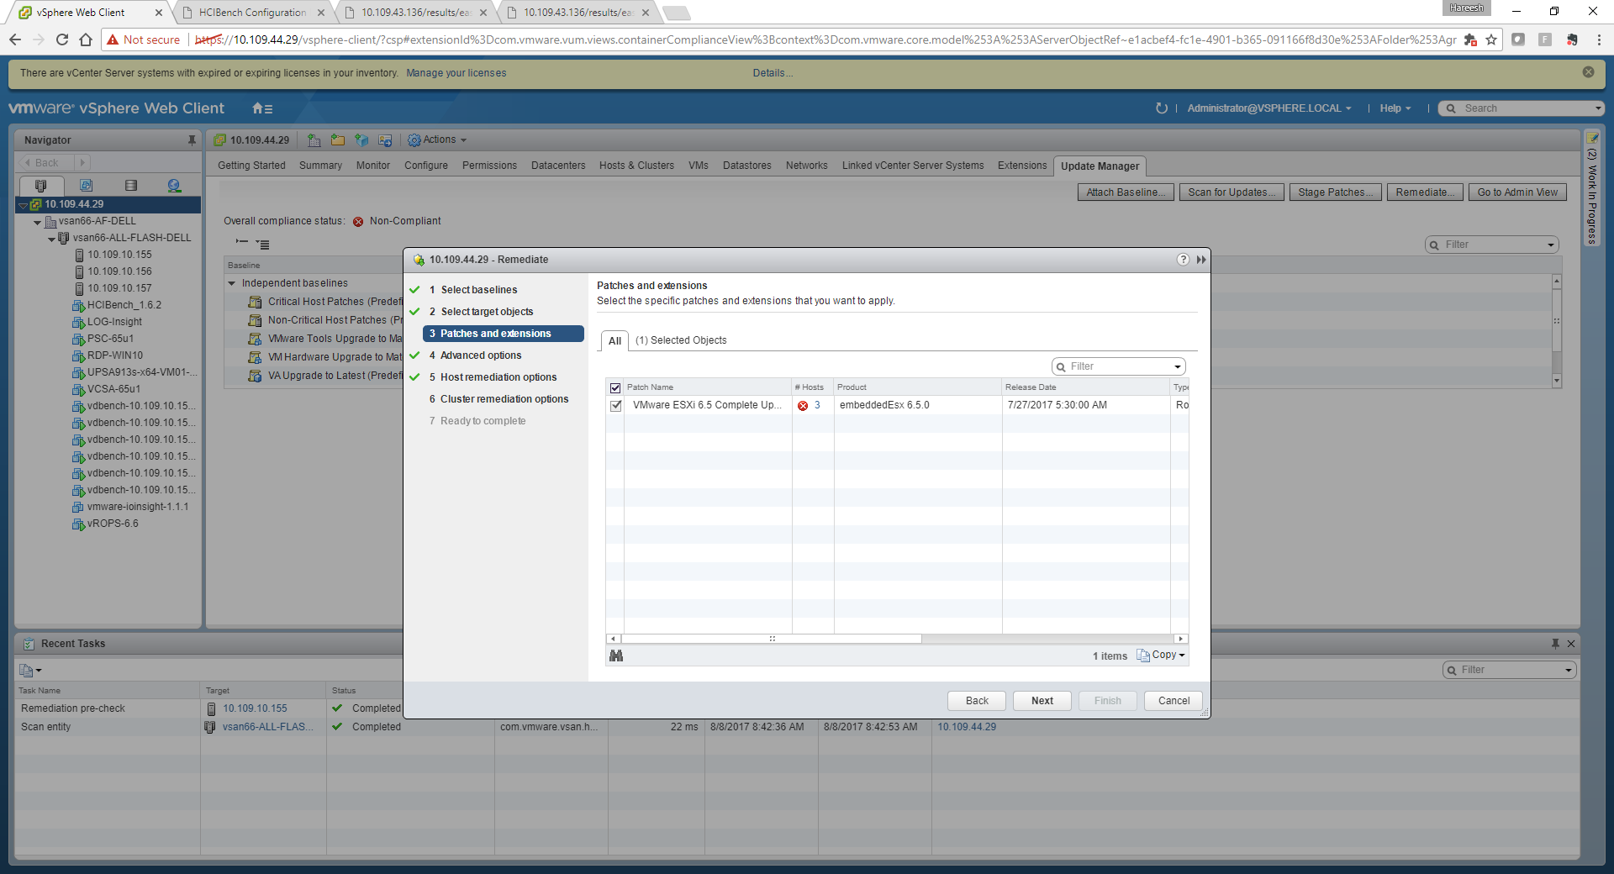1614x874 pixels.
Task: Dismiss the expired license warning banner
Action: tap(1588, 72)
